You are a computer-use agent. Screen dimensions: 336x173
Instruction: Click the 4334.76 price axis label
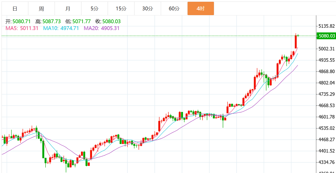327,162
